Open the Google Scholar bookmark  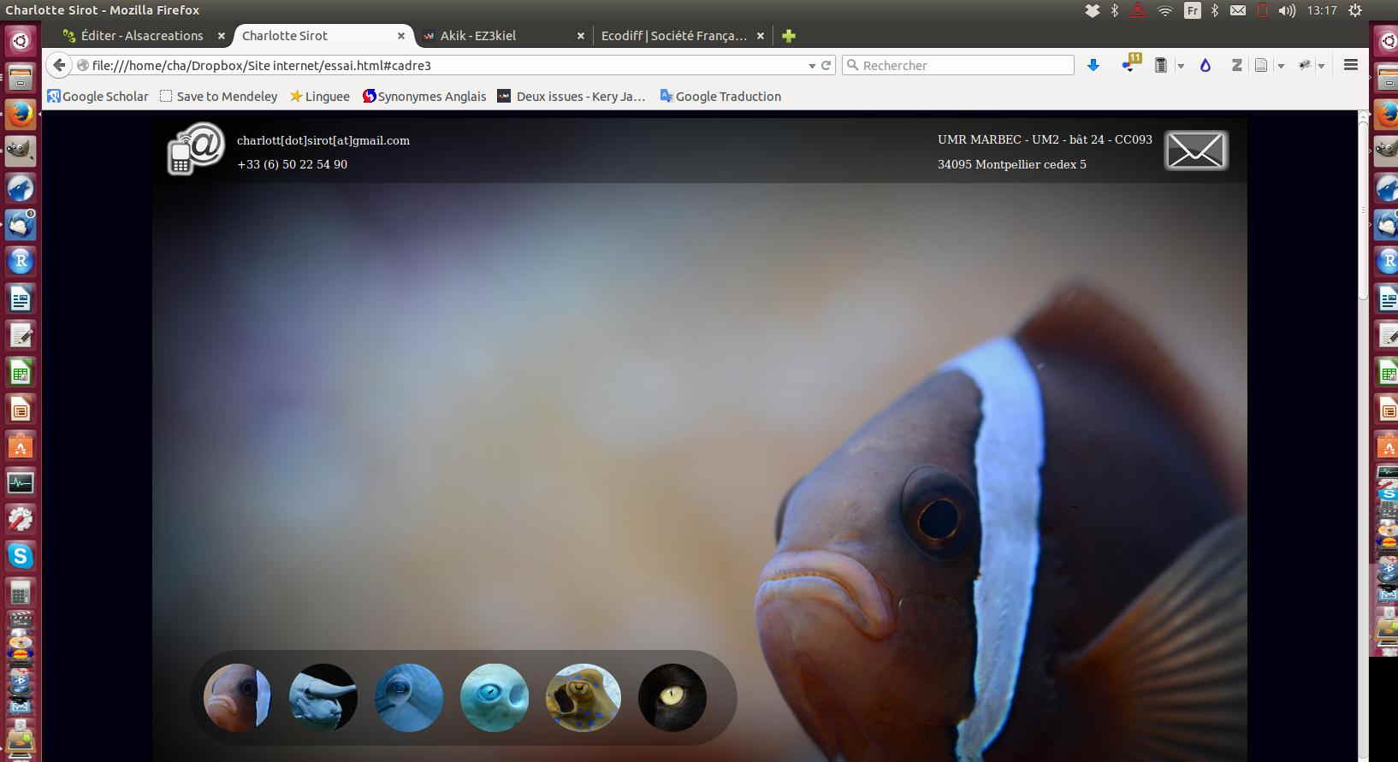tap(98, 97)
